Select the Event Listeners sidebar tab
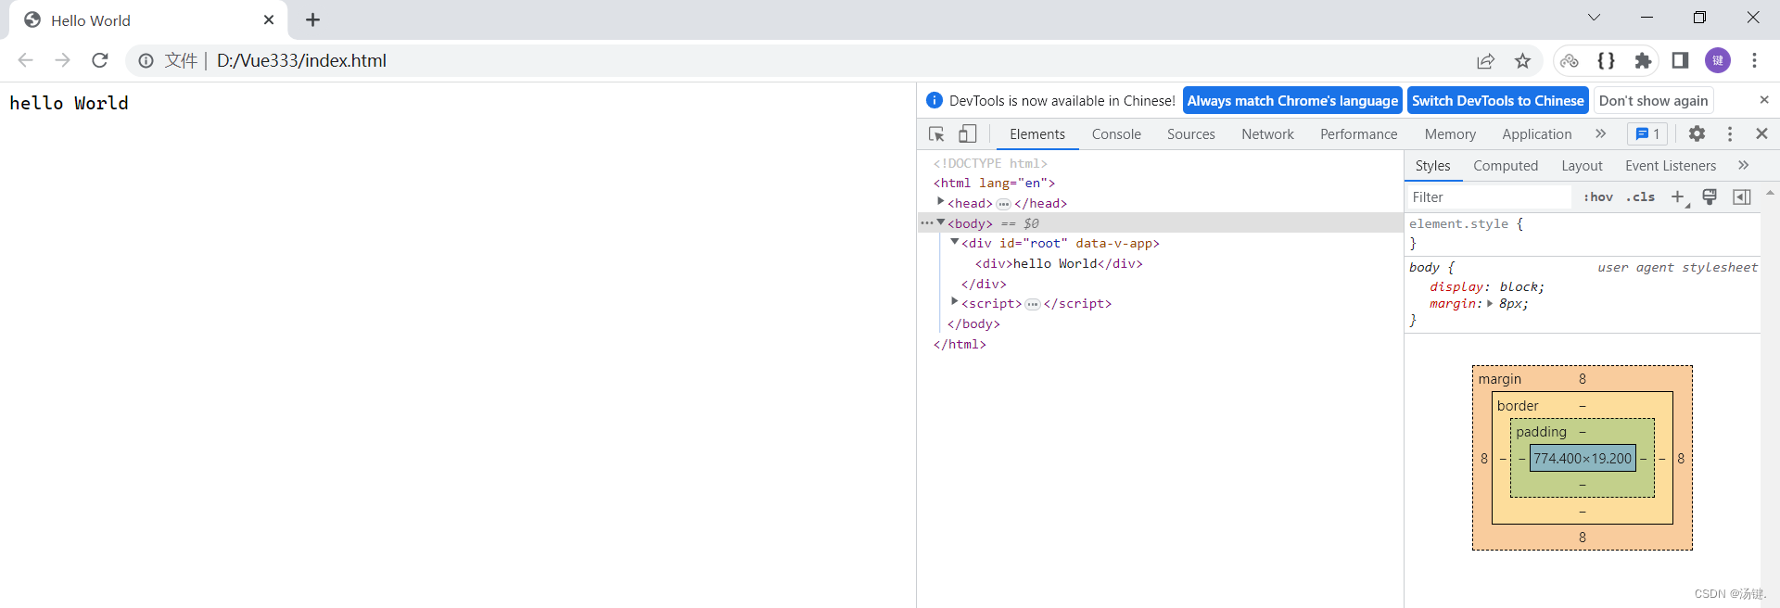Screen dimensions: 1780x608 (x=1671, y=166)
